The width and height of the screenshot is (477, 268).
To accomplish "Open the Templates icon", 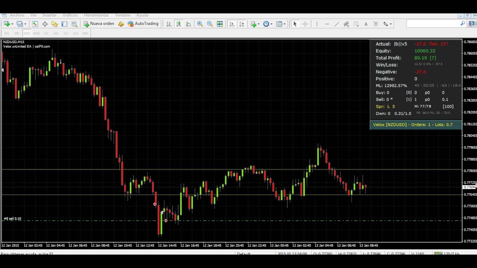I will coord(279,24).
